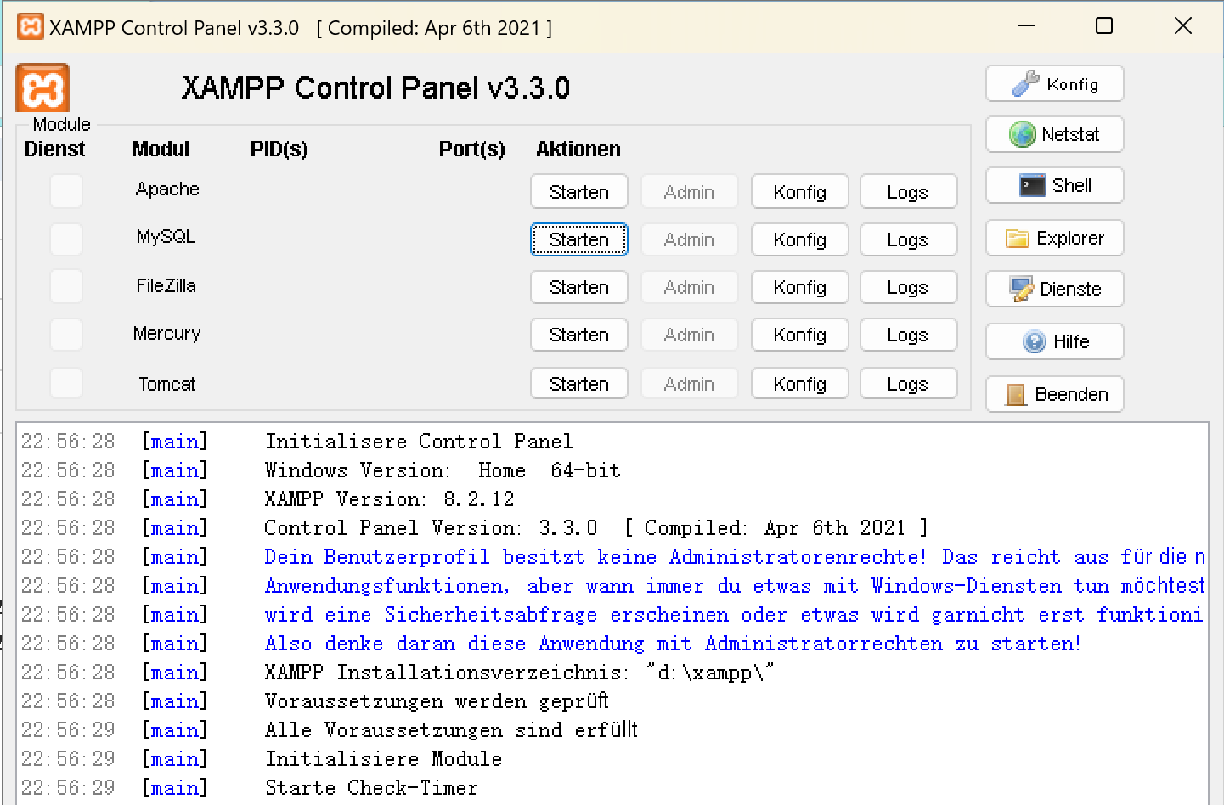Maximize the XAMPP Control Panel window
Screen dimensions: 1224x805
(1104, 26)
